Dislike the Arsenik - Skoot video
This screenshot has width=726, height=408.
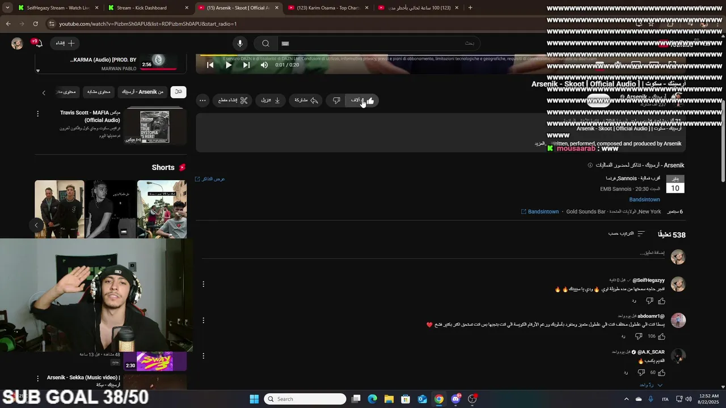(x=336, y=100)
